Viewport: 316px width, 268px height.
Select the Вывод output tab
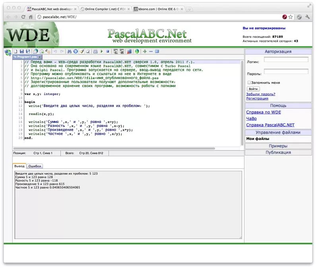19,166
